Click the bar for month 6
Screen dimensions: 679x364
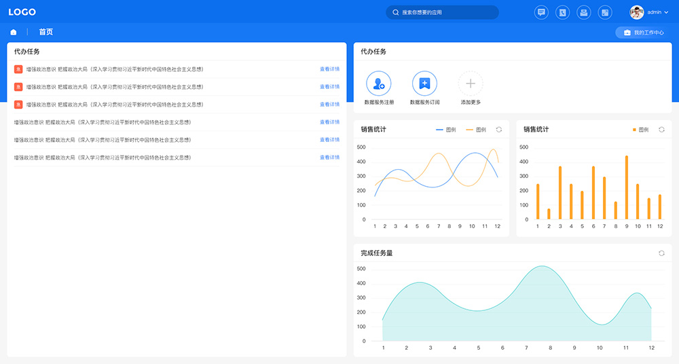point(593,193)
